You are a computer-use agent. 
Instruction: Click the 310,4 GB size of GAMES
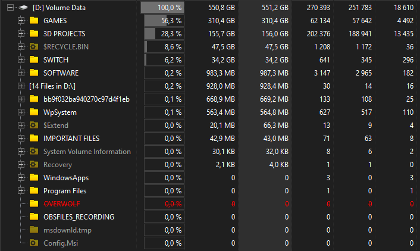click(x=221, y=21)
